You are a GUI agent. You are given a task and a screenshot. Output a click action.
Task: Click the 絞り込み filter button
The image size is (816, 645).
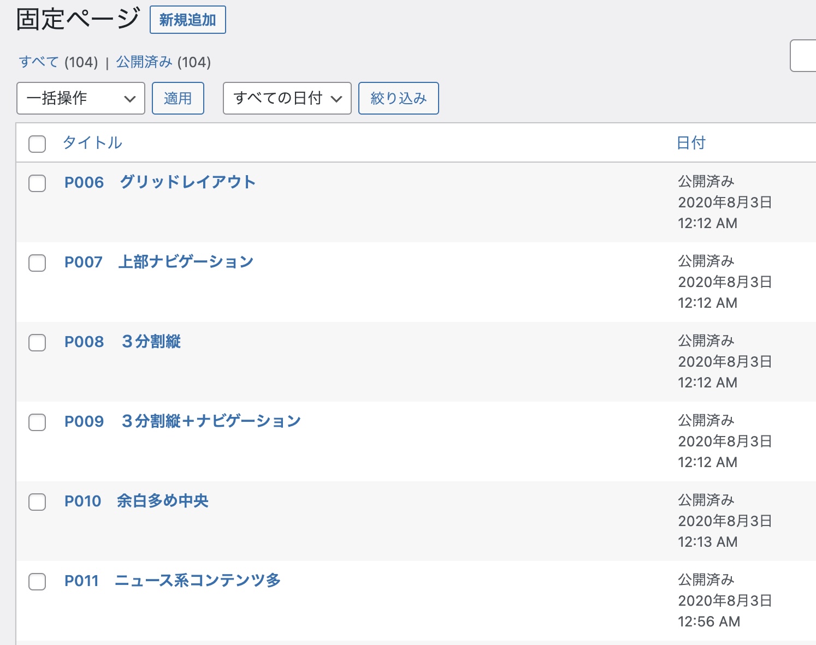(x=398, y=98)
